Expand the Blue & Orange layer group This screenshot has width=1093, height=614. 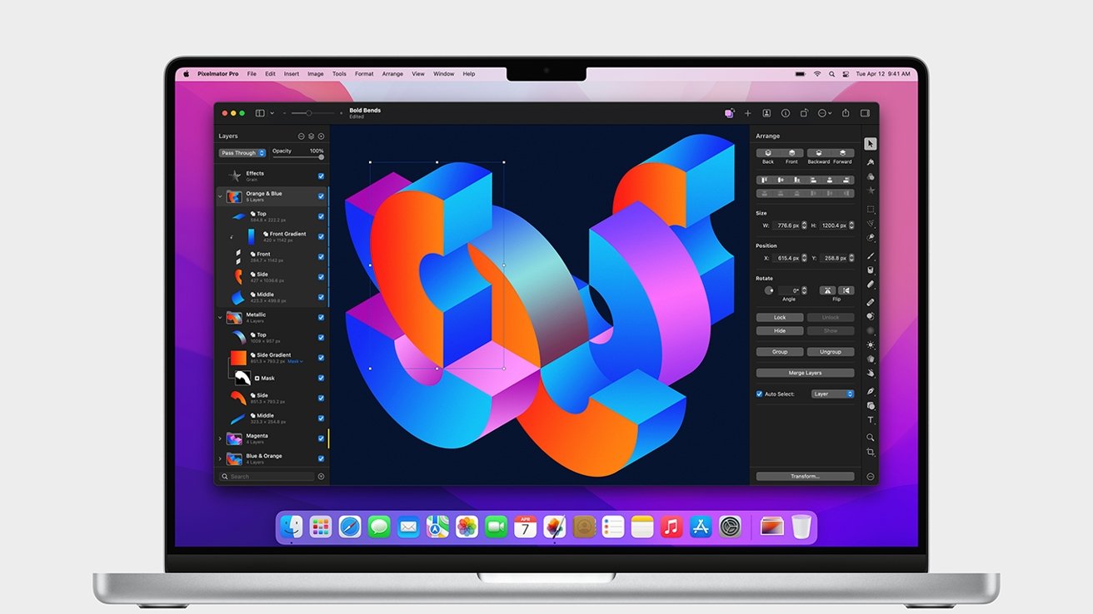click(x=220, y=458)
